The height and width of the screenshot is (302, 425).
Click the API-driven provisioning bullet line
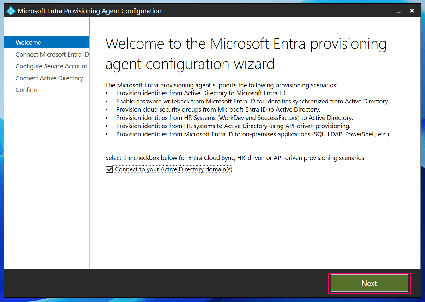[x=233, y=126]
